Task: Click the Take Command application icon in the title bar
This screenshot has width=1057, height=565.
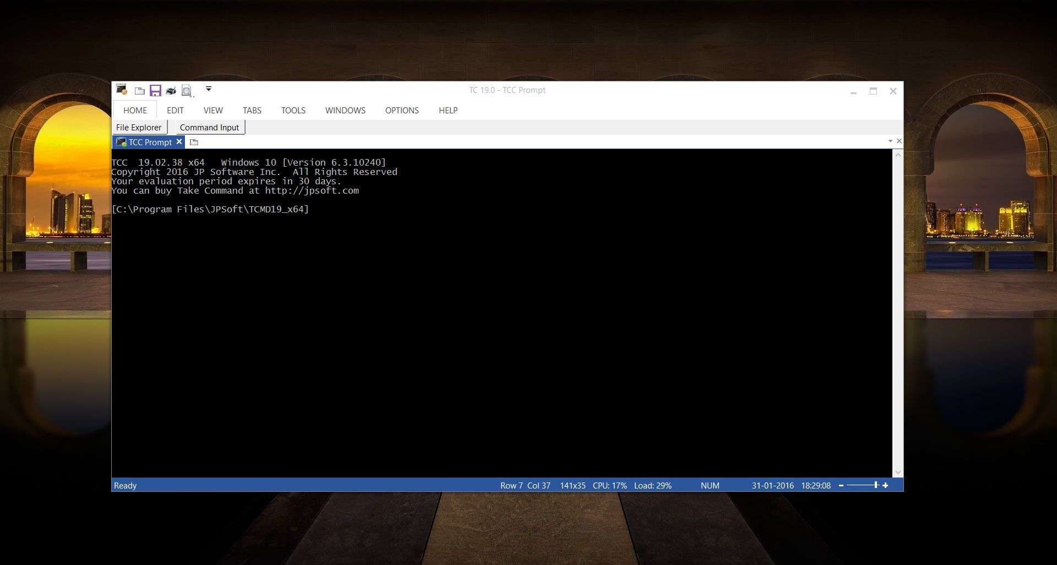Action: pyautogui.click(x=121, y=89)
